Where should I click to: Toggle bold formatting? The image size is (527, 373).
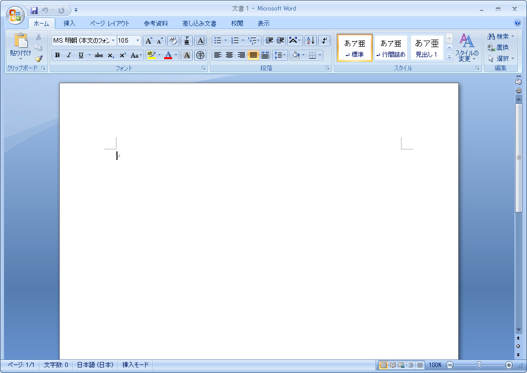pos(58,55)
